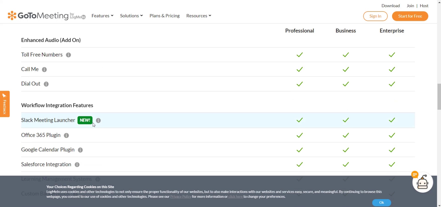Viewport: 441px width, 207px height.
Task: Open the orange Feedback side tab
Action: pos(5,104)
